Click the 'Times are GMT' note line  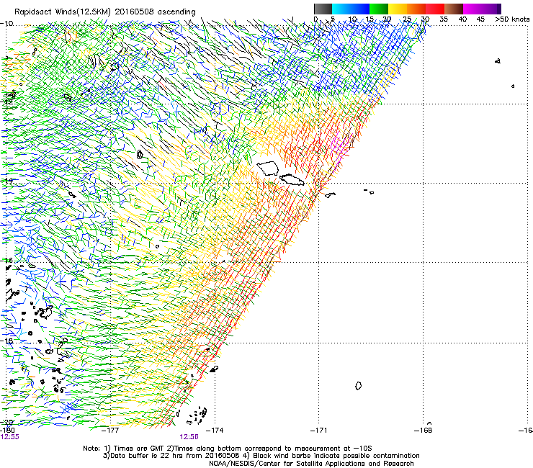tap(228, 449)
